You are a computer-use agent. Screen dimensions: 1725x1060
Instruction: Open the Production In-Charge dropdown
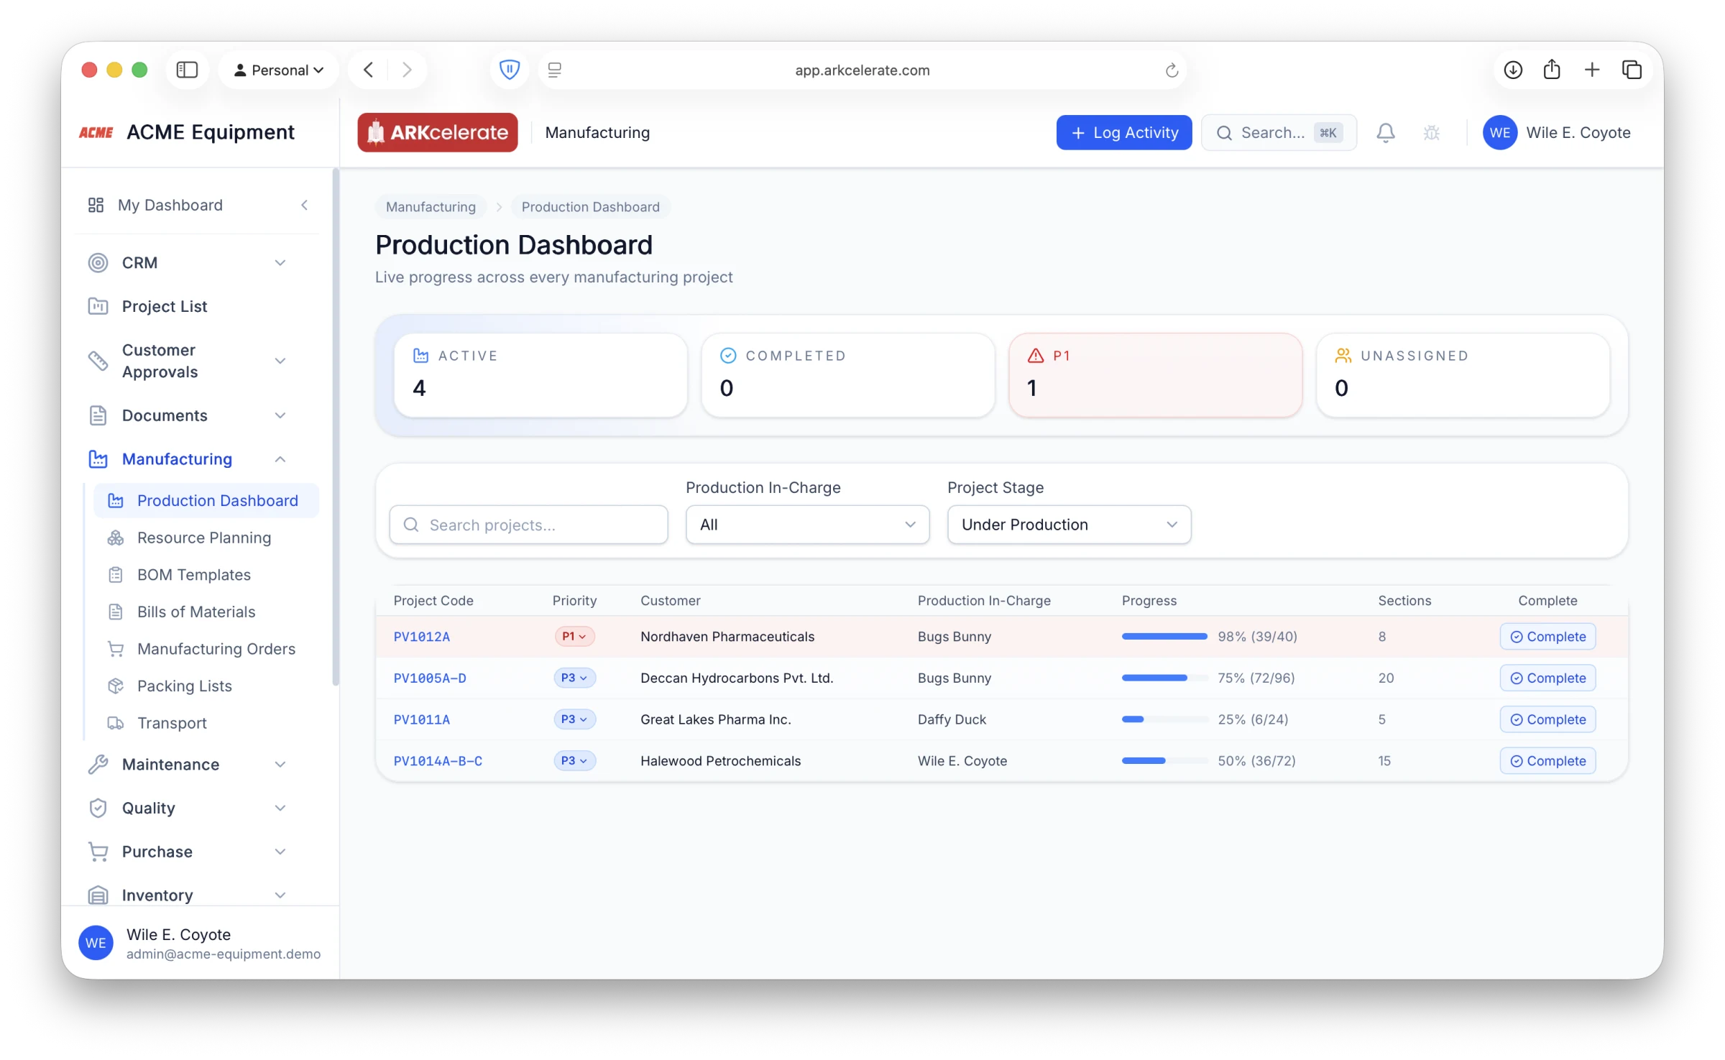click(807, 525)
